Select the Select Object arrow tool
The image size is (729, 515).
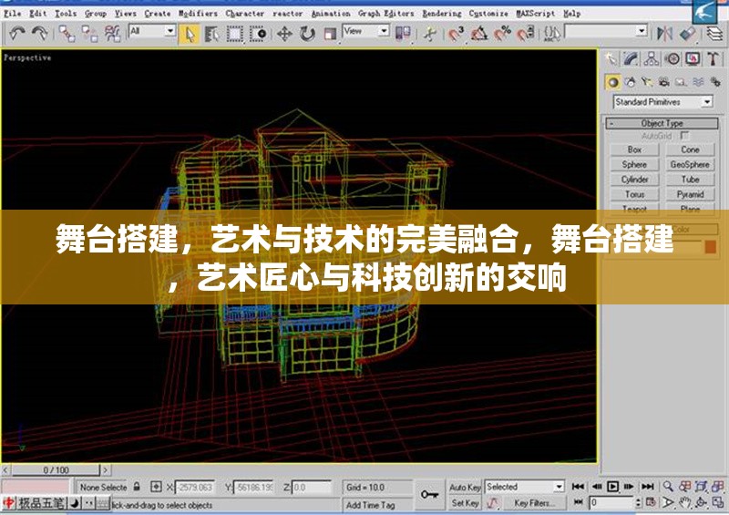coord(190,33)
